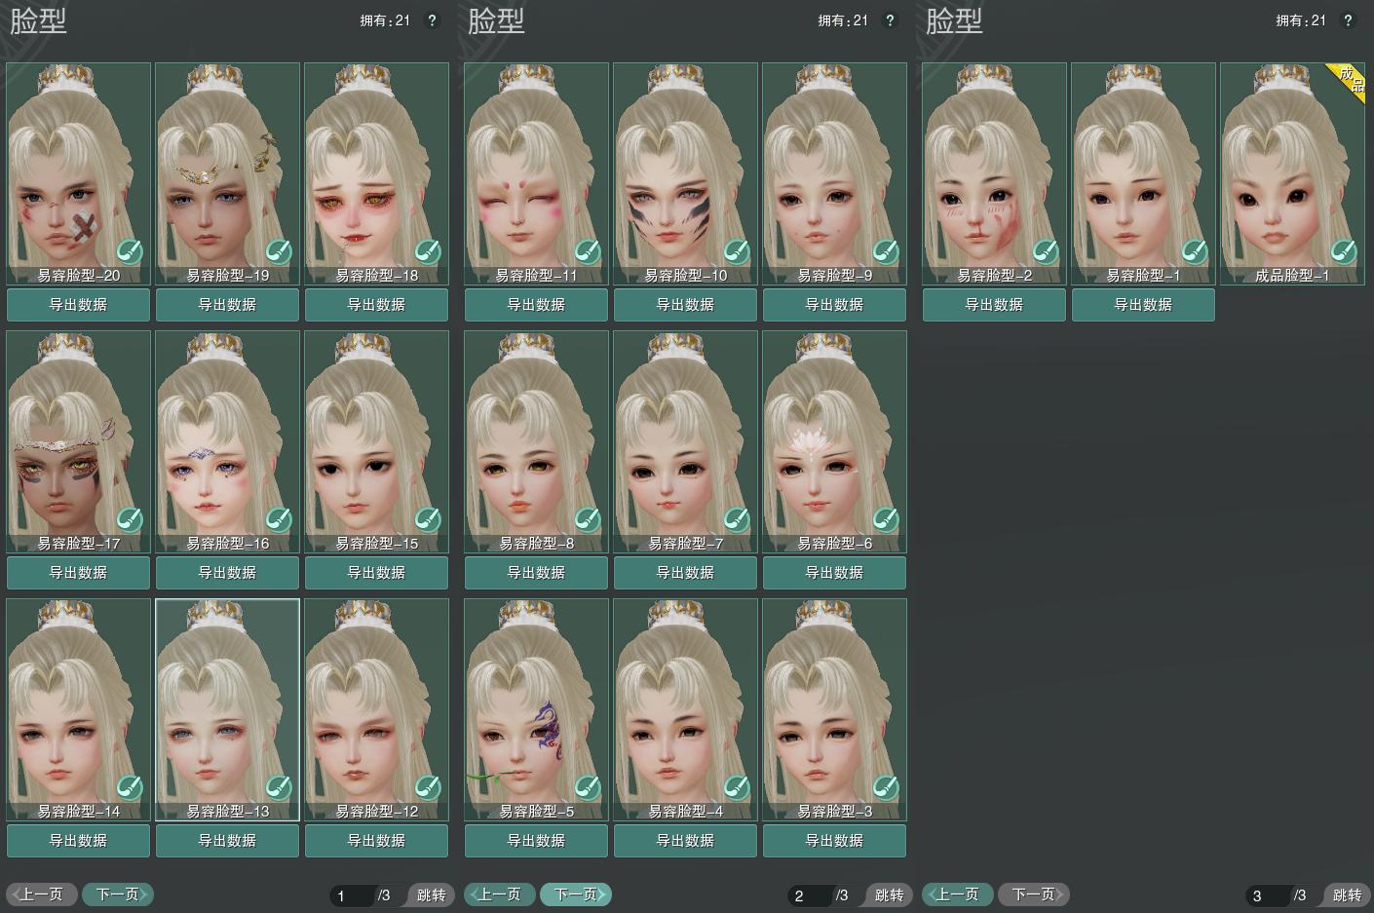The image size is (1374, 913).
Task: Click the brush edit icon on 易容脸型-6
Action: click(x=886, y=519)
